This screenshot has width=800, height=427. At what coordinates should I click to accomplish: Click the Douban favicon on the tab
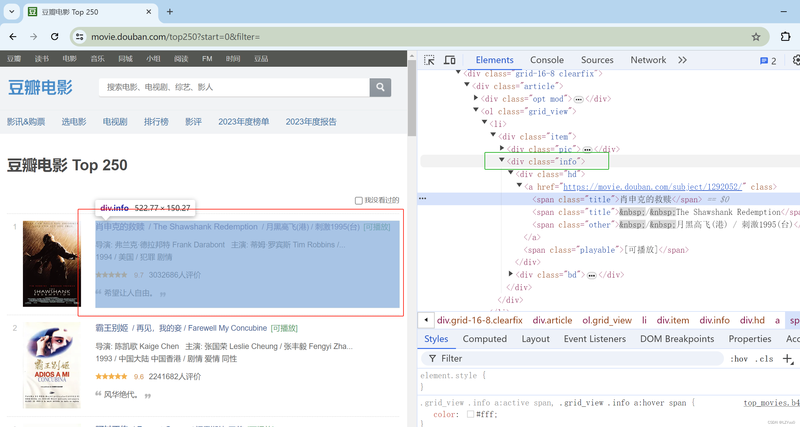(32, 12)
